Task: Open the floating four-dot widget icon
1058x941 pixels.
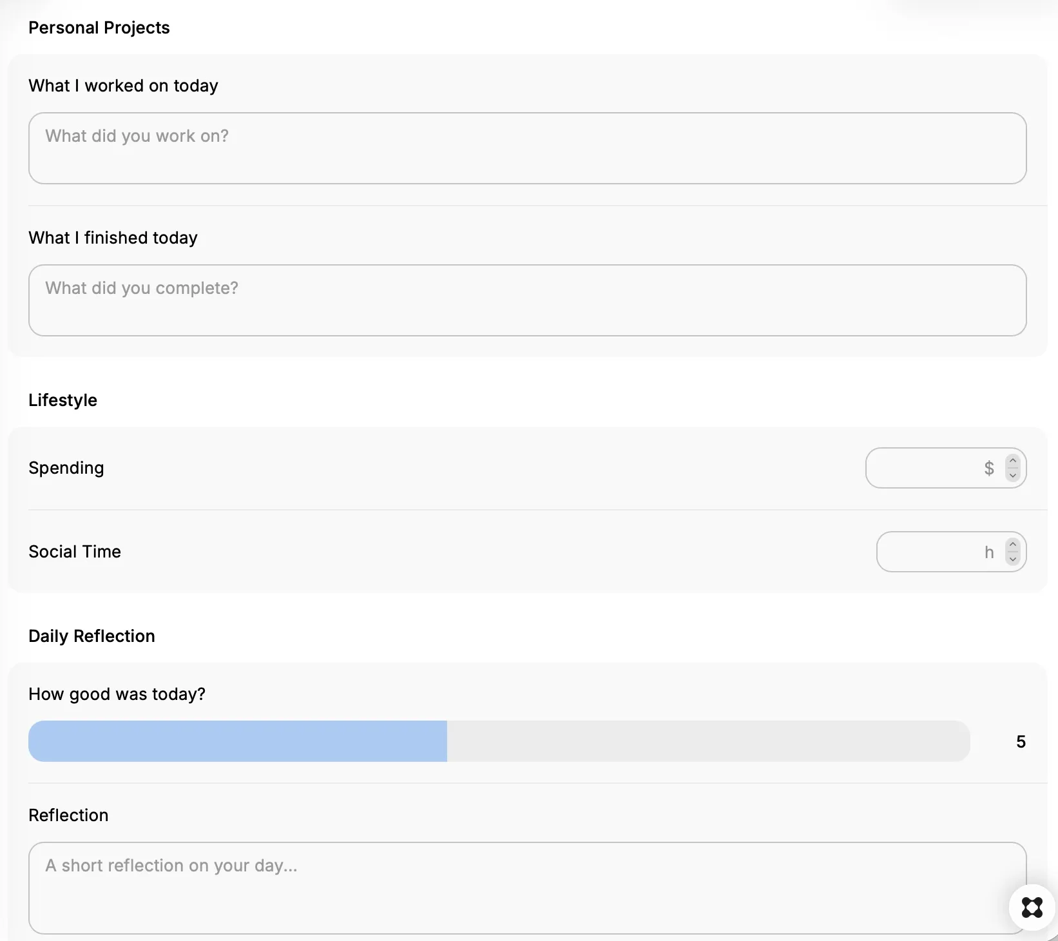Action: [x=1032, y=907]
